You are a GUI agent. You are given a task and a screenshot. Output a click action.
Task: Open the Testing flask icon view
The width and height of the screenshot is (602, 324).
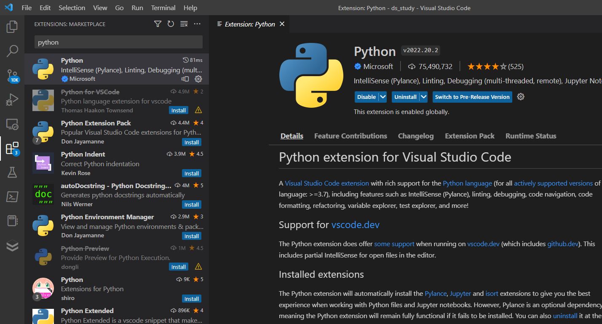click(x=12, y=172)
